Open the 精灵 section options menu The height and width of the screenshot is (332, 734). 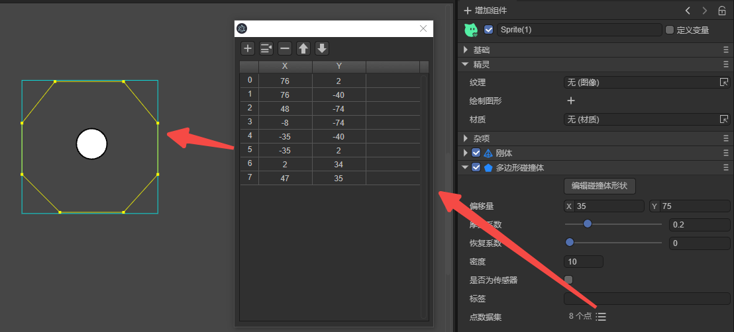tap(726, 64)
